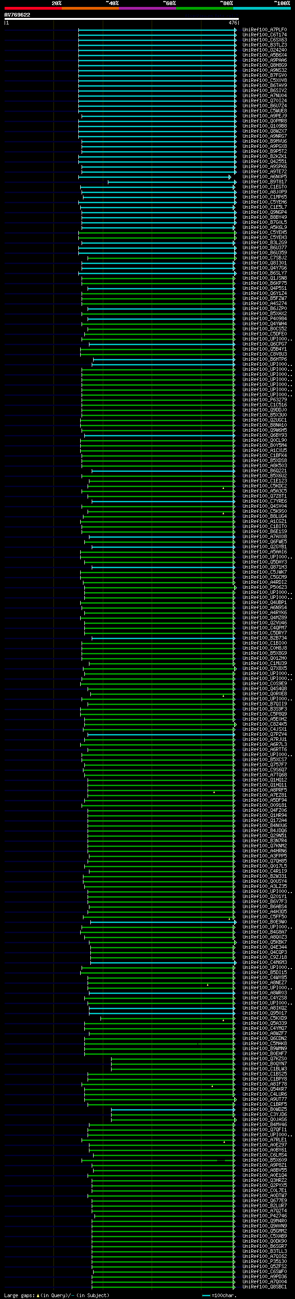Choose hit UniRef100_B2LUR7
Viewport: 295px width, 1299px height.
pyautogui.click(x=264, y=1206)
